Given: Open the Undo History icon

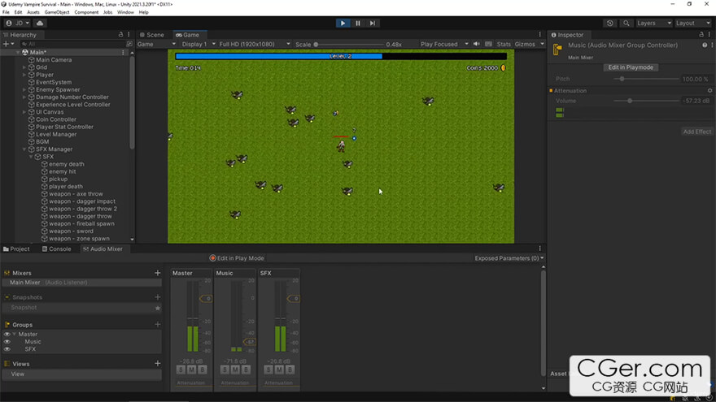Looking at the screenshot, I should (610, 24).
